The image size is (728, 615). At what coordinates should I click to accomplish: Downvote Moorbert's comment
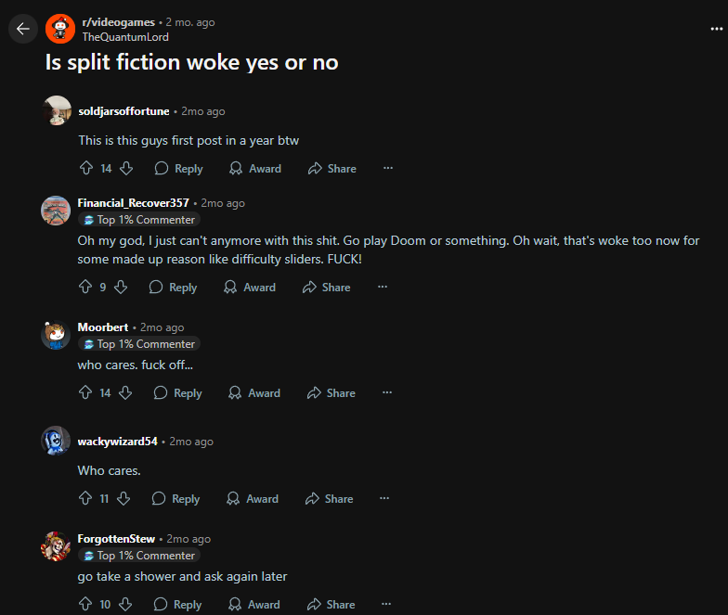[125, 393]
